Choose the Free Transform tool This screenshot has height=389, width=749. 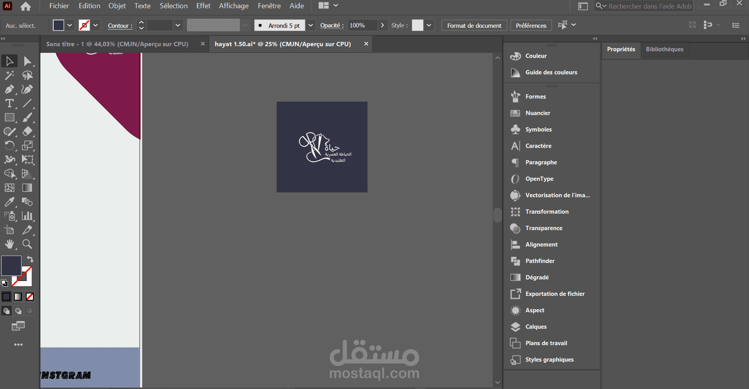pyautogui.click(x=27, y=160)
